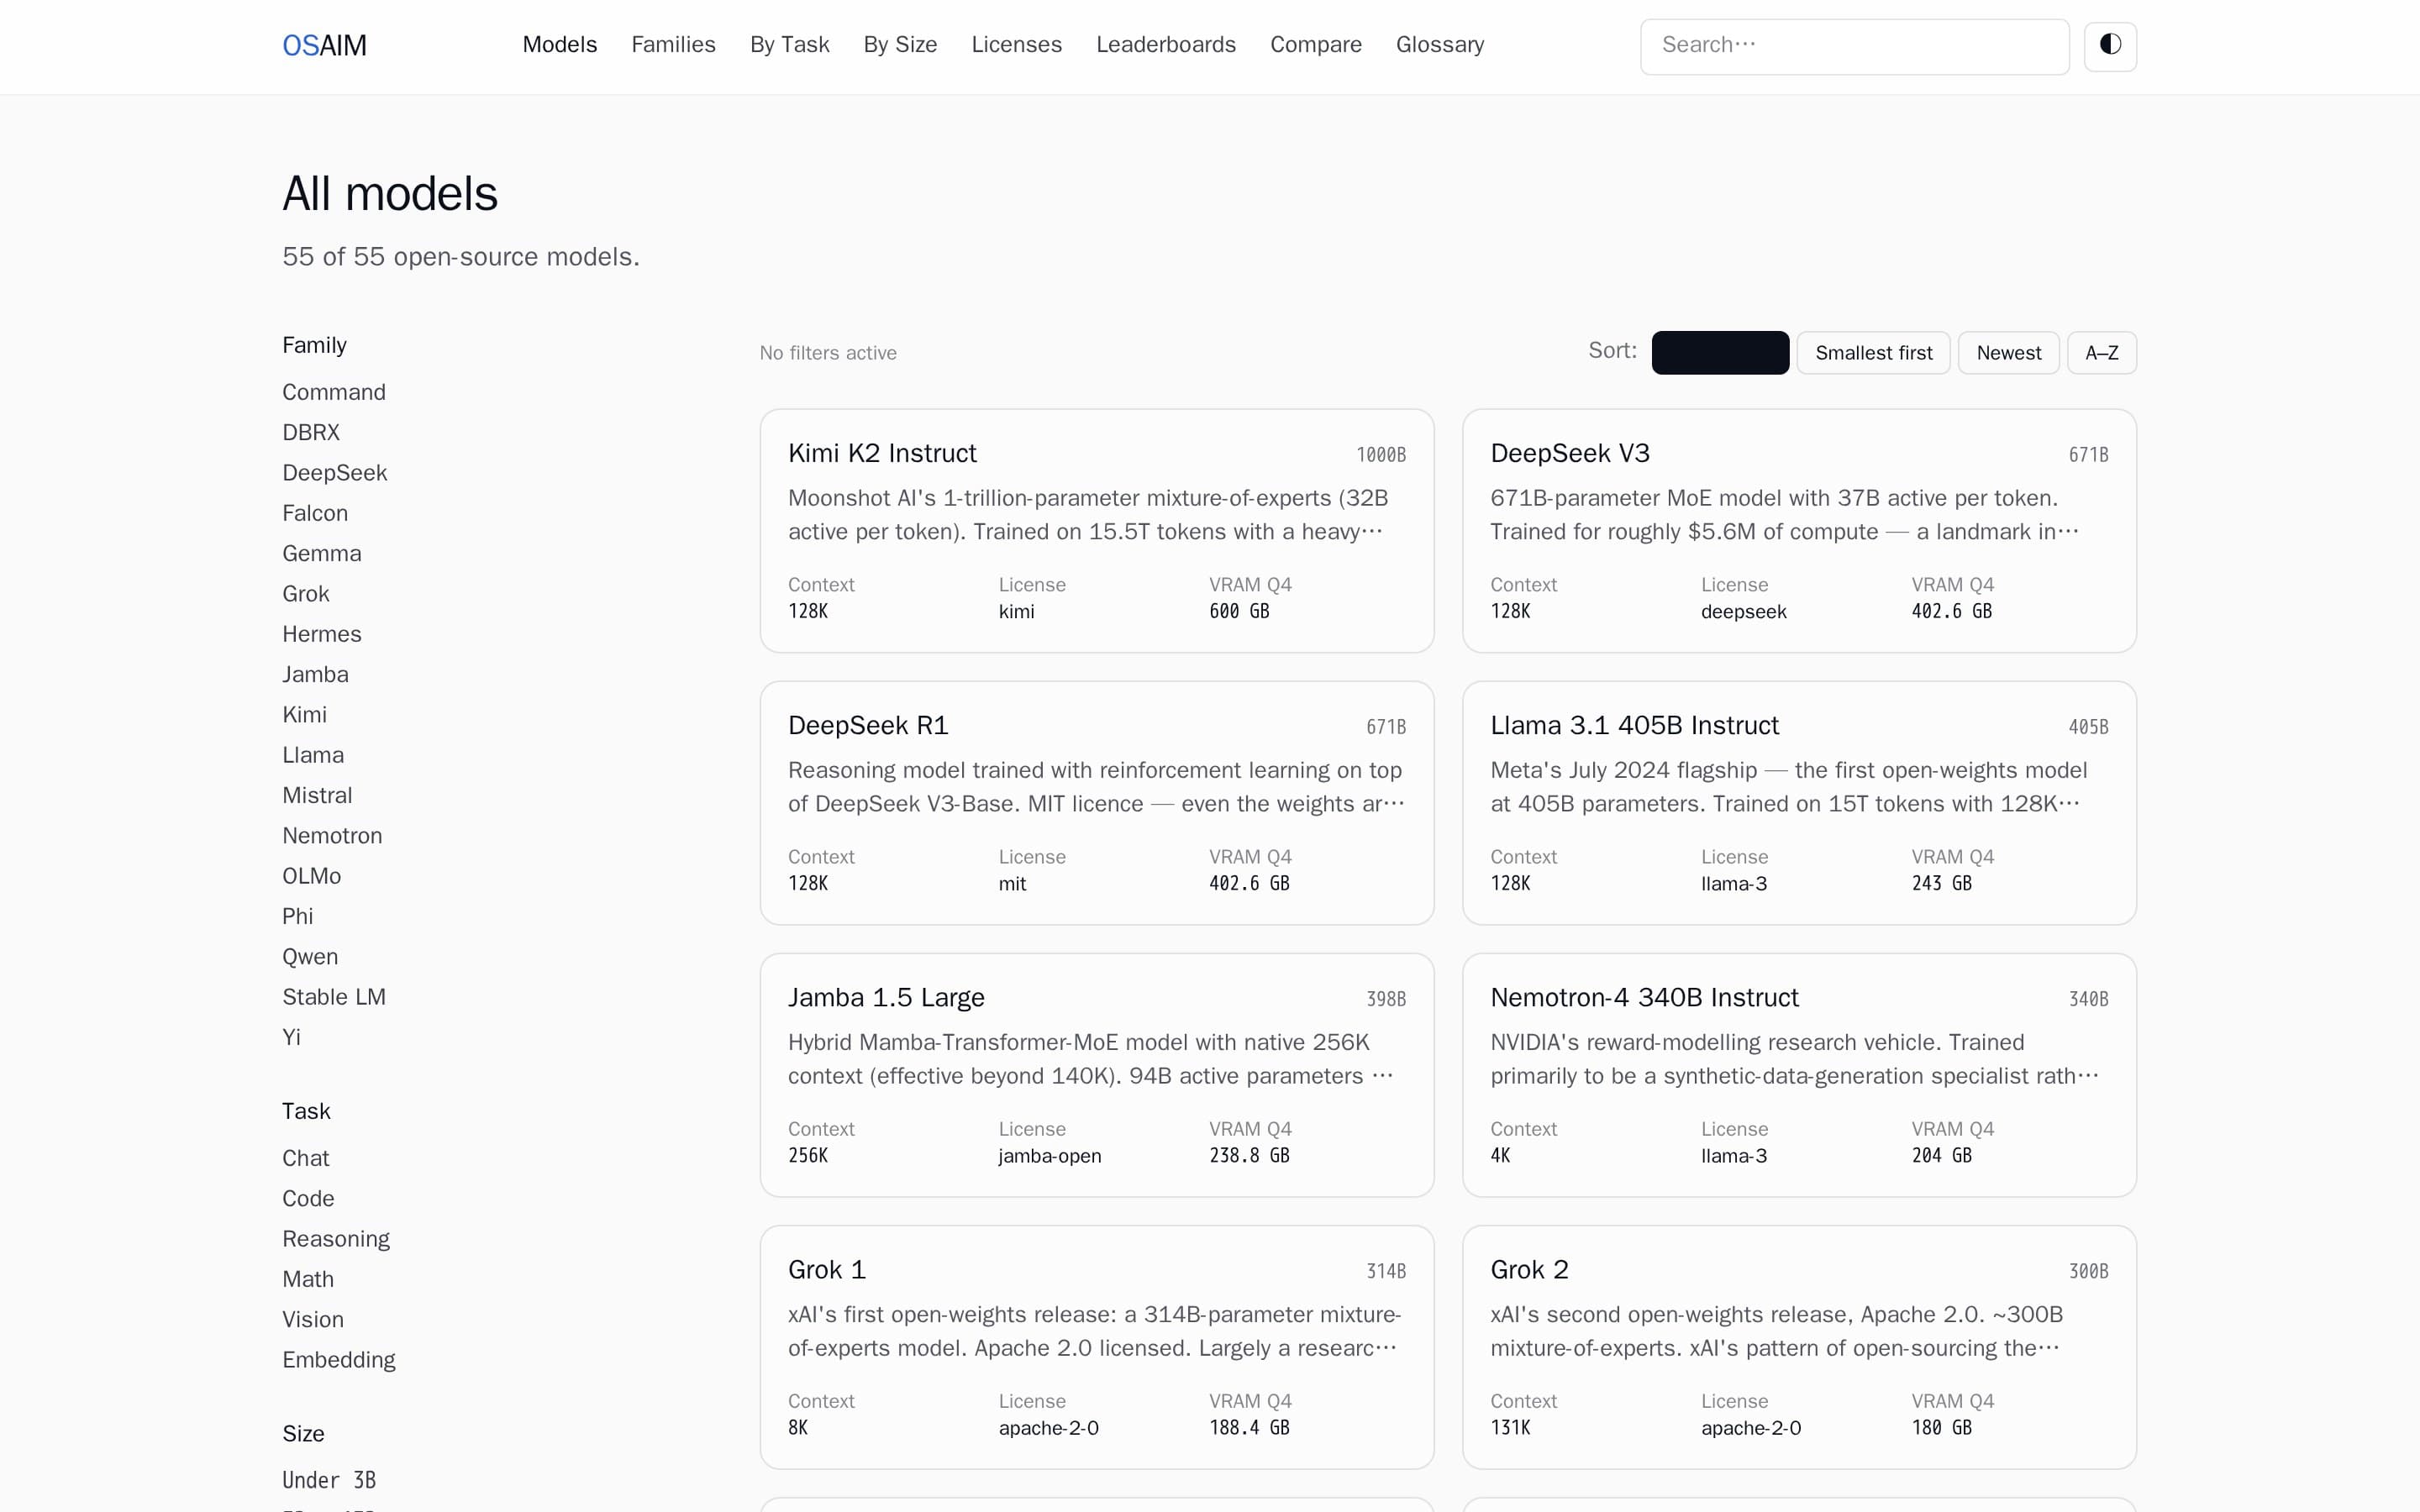Open the Jamba 1.5 Large model card
Screen dimensions: 2420x1512
[x=1097, y=1075]
